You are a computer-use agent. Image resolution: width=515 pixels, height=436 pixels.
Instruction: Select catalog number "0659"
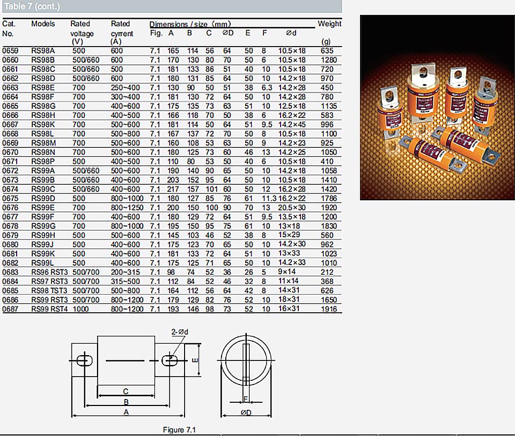(10, 51)
